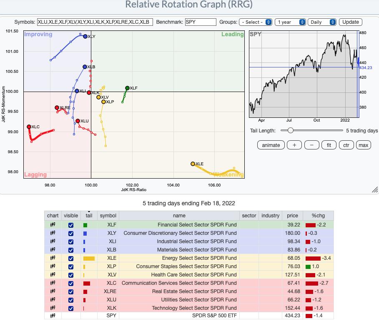The image size is (379, 321).
Task: Hide XLP using its visible checkbox
Action: coord(70,266)
